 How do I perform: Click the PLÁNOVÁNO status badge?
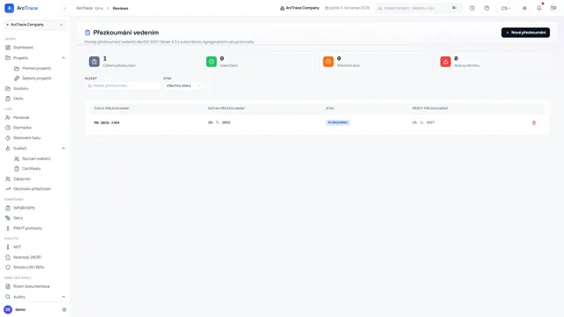click(338, 122)
